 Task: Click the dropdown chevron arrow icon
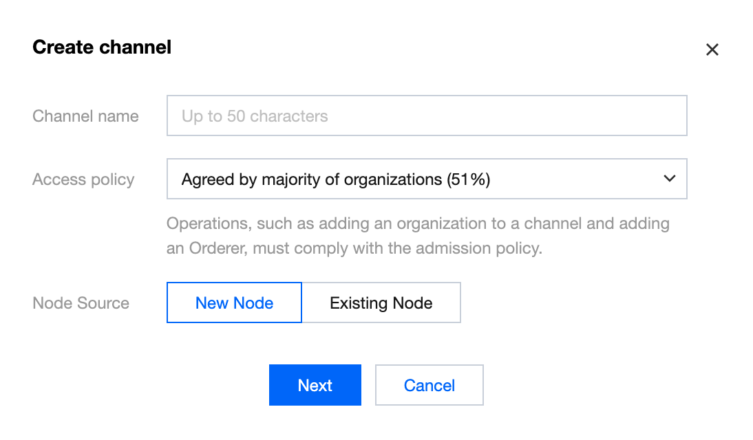click(668, 179)
